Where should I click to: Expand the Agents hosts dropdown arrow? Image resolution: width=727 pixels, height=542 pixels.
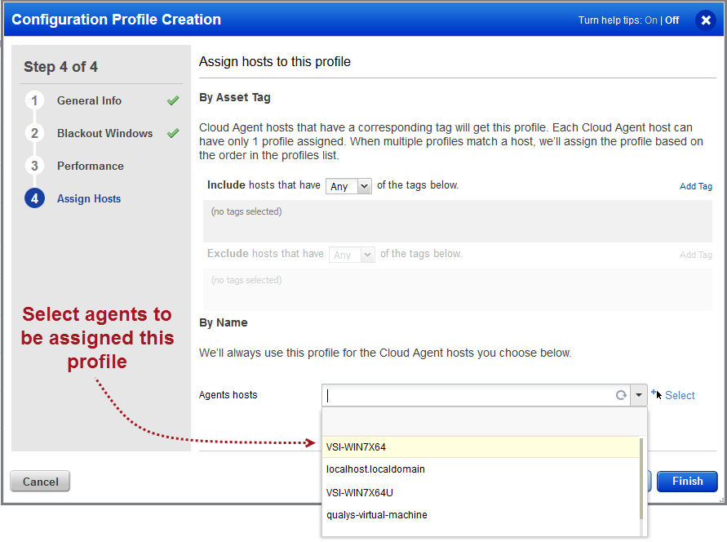tap(639, 395)
